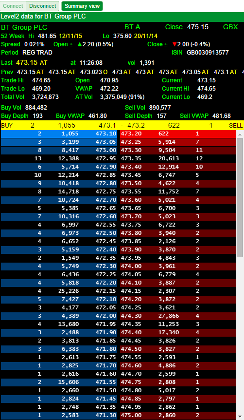Viewport: 244px width, 420px height.
Task: Click the 52 week low 375.60
Action: pos(122,36)
